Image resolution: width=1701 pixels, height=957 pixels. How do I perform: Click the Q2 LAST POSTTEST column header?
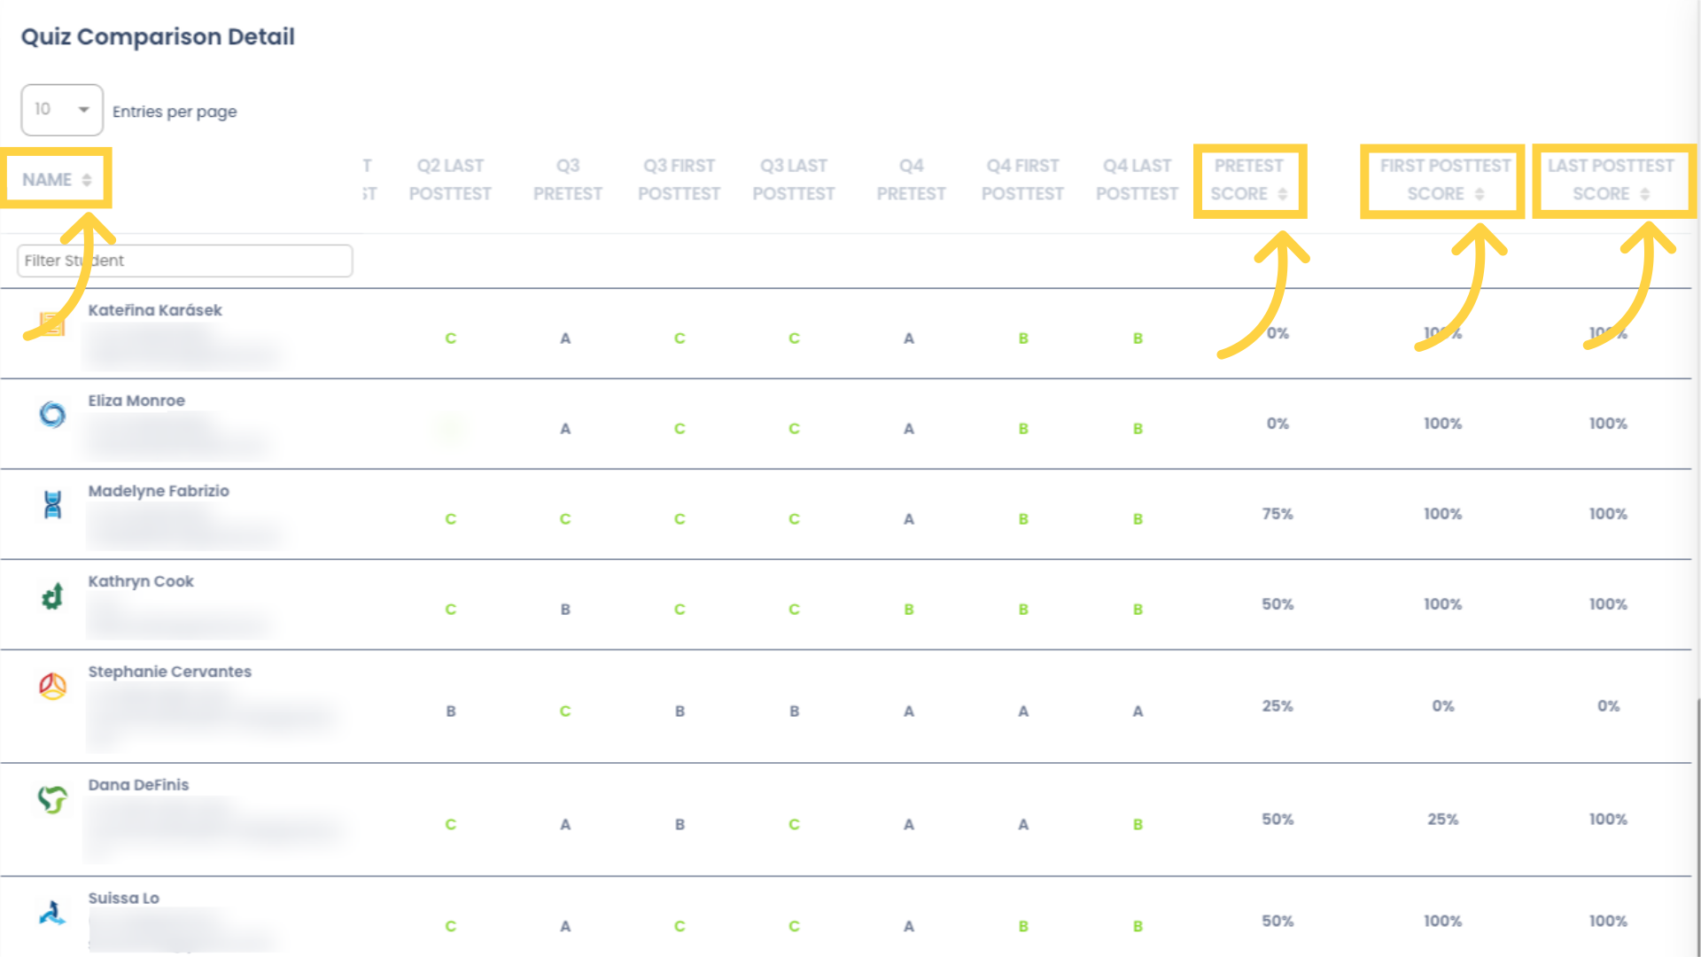coord(450,180)
